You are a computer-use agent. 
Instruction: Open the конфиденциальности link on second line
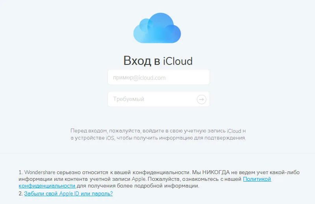47,186
